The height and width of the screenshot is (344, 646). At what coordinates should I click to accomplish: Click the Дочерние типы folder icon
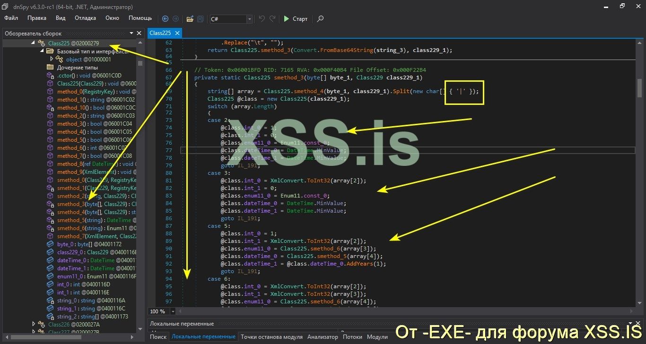(x=50, y=68)
